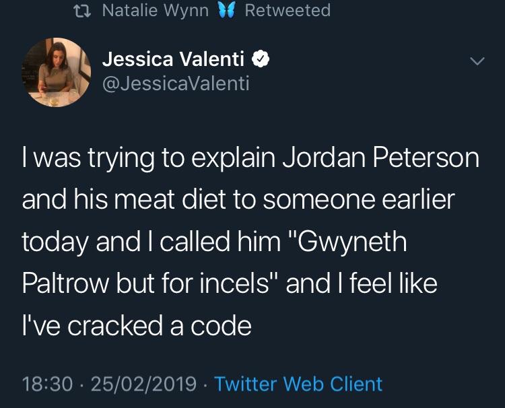Click the 'Retweeted' label text
The width and height of the screenshot is (505, 408).
click(288, 11)
